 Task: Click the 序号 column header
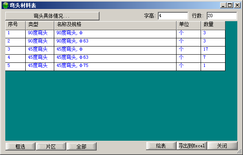(15, 25)
